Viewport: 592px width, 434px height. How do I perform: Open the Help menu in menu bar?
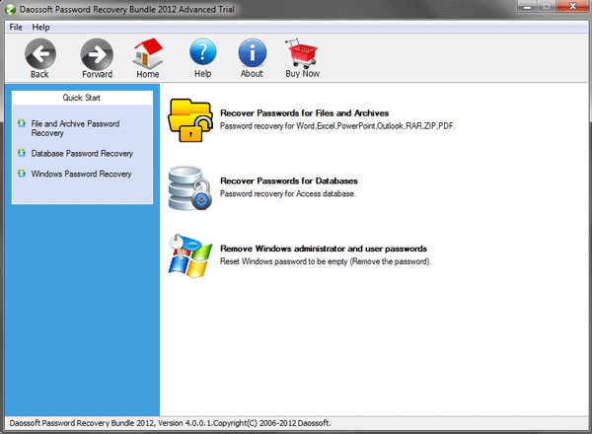40,28
